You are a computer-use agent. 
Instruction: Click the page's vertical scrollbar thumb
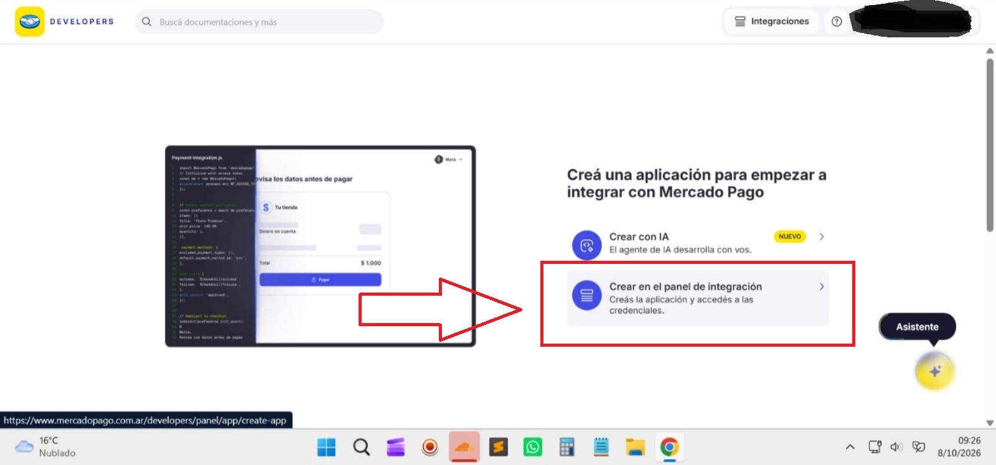(x=990, y=145)
